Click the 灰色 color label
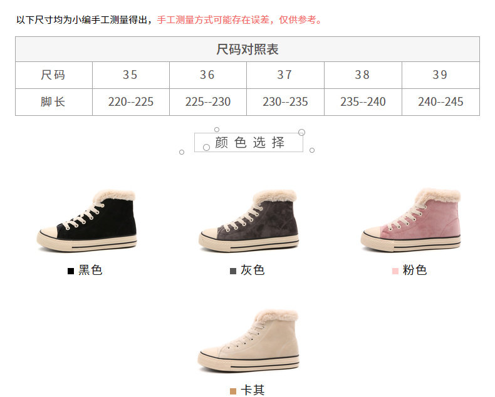This screenshot has width=495, height=397. [253, 270]
